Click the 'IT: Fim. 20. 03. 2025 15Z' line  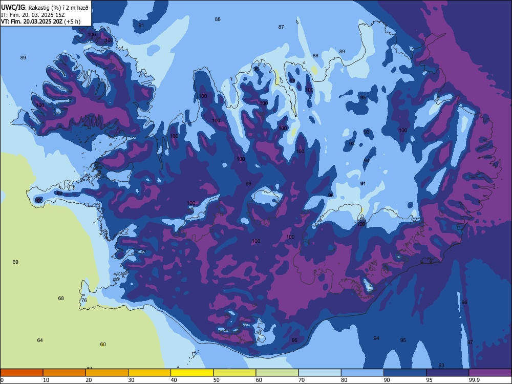point(32,15)
